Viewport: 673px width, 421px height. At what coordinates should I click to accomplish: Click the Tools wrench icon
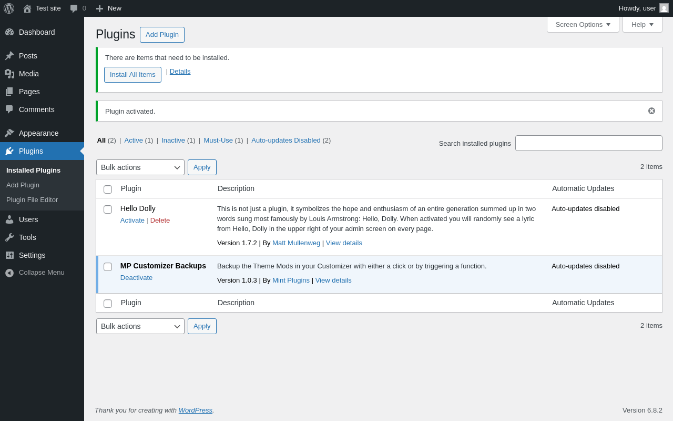[x=9, y=237]
